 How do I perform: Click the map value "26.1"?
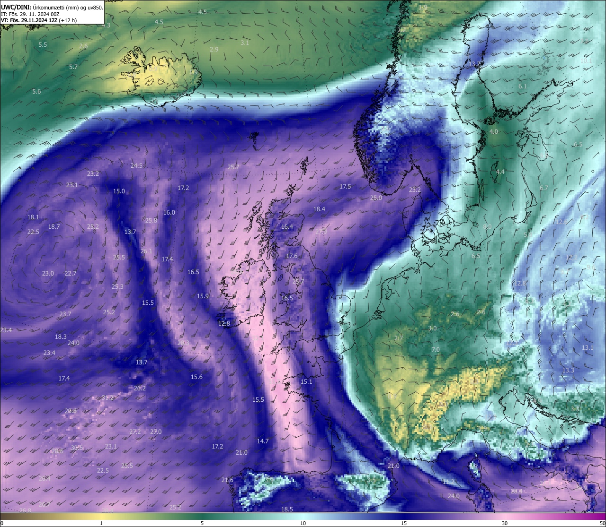pyautogui.click(x=146, y=251)
